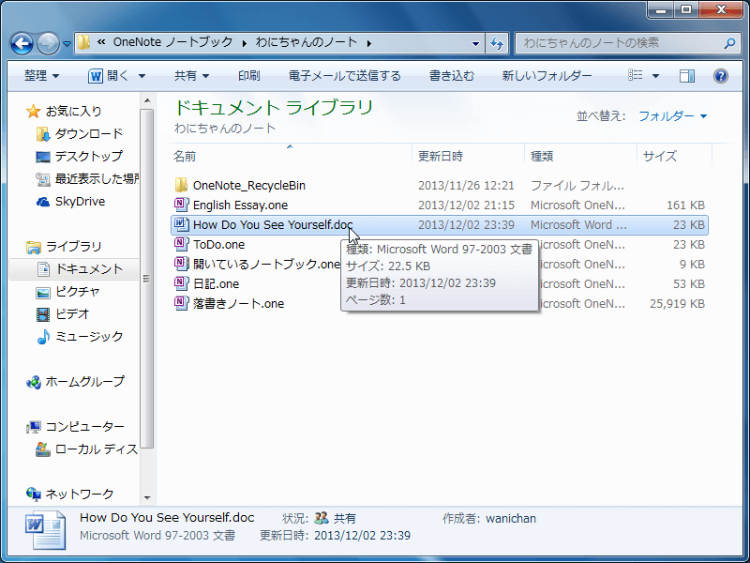Image resolution: width=750 pixels, height=563 pixels.
Task: Select ビデオ library
Action: point(72,313)
